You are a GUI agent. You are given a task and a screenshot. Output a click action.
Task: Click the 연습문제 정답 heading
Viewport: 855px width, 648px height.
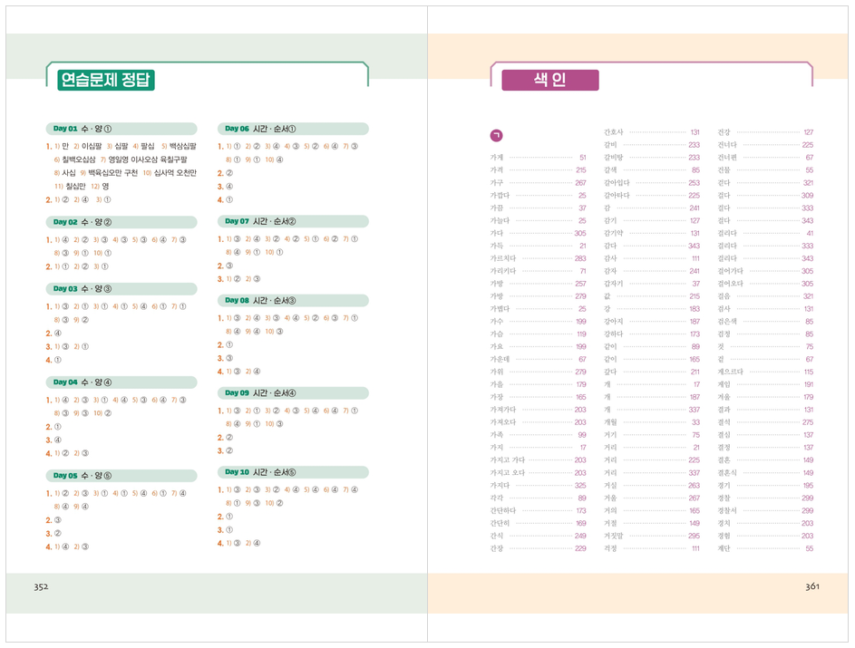106,80
